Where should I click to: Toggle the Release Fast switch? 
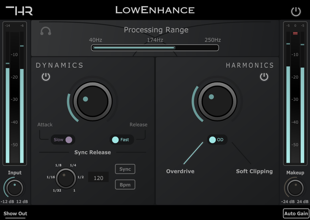[x=121, y=140]
